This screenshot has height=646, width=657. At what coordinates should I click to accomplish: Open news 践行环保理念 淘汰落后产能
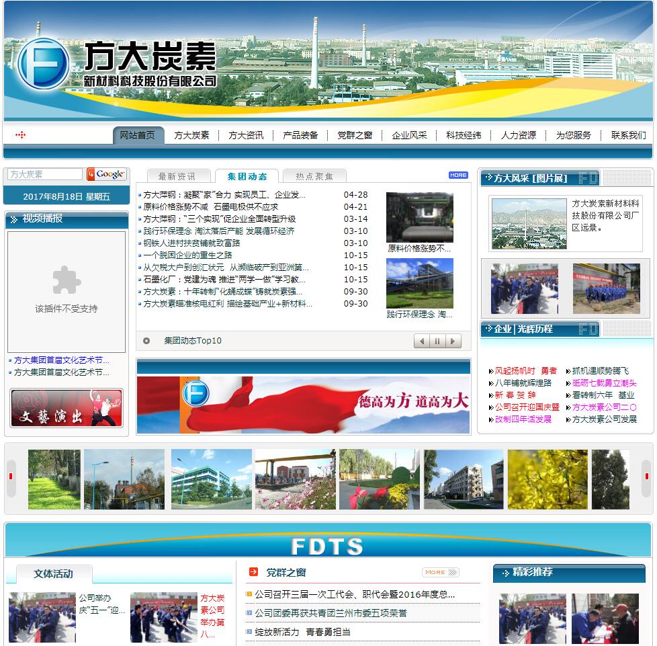[219, 231]
